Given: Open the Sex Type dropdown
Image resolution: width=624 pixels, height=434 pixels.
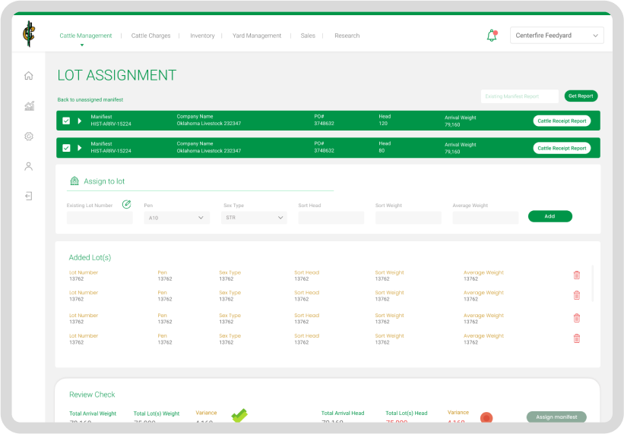Looking at the screenshot, I should 254,218.
